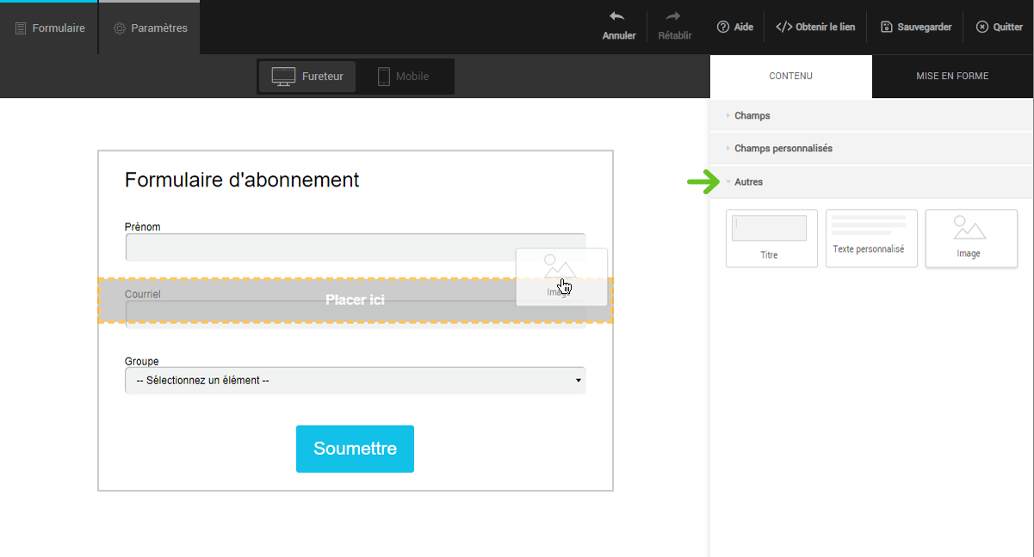The height and width of the screenshot is (557, 1034).
Task: Click the Annuler undo arrow icon
Action: pos(617,17)
